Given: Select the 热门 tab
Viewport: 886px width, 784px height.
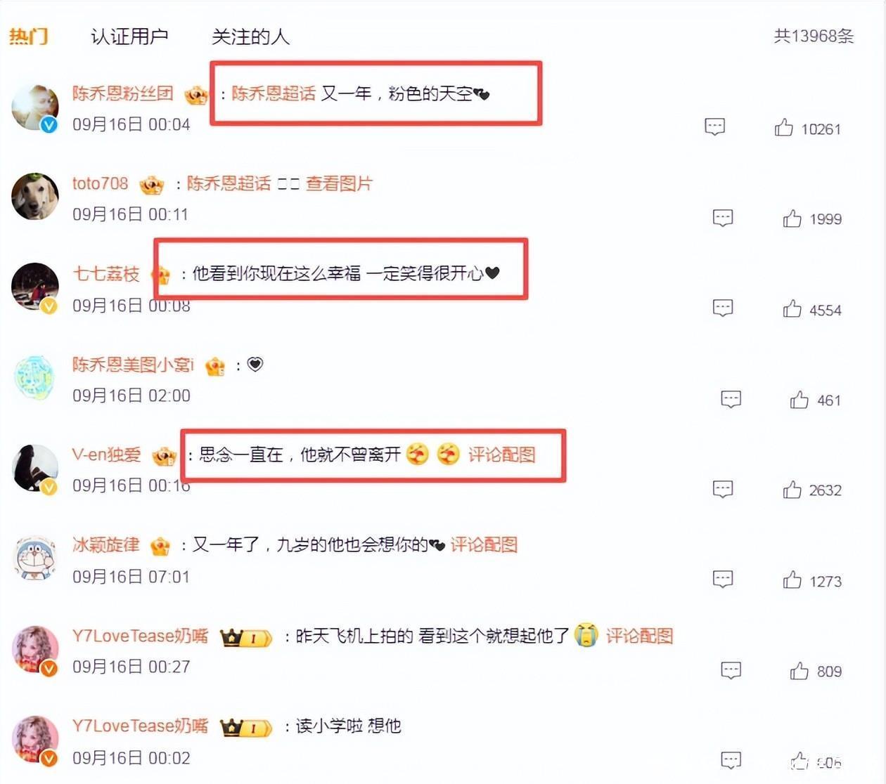Looking at the screenshot, I should tap(29, 37).
